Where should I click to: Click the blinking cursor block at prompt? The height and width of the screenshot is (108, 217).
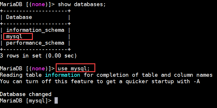(x=56, y=100)
